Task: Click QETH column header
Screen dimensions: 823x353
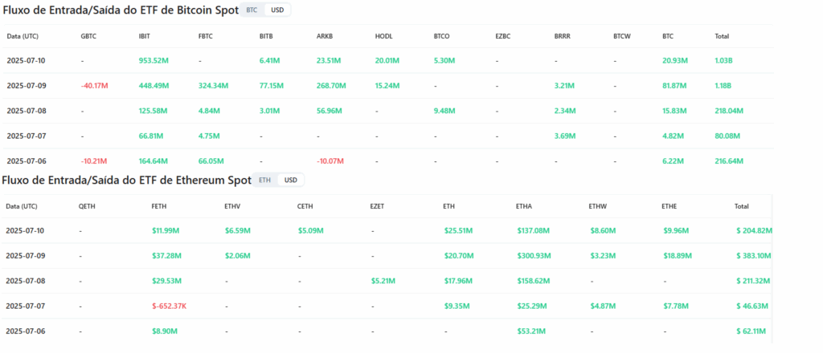Action: pyautogui.click(x=87, y=206)
